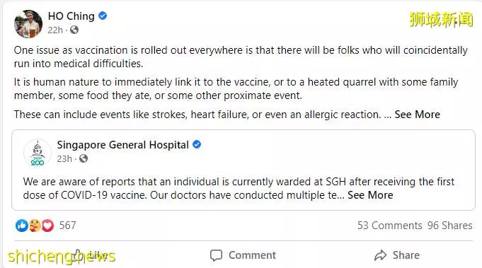Screen dimensions: 482x268
Task: View the 96 Shares list
Action: (x=449, y=226)
